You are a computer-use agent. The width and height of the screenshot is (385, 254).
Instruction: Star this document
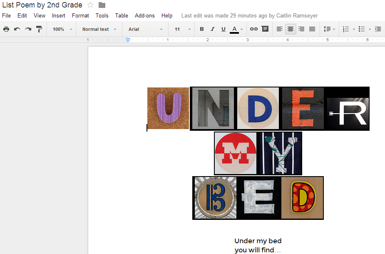[x=90, y=5]
